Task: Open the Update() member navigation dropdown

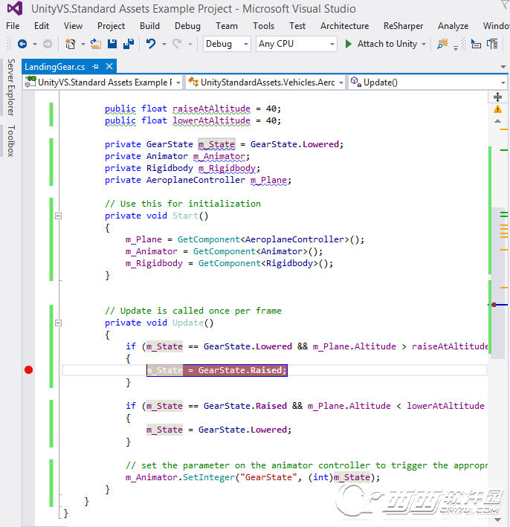Action: [x=428, y=83]
